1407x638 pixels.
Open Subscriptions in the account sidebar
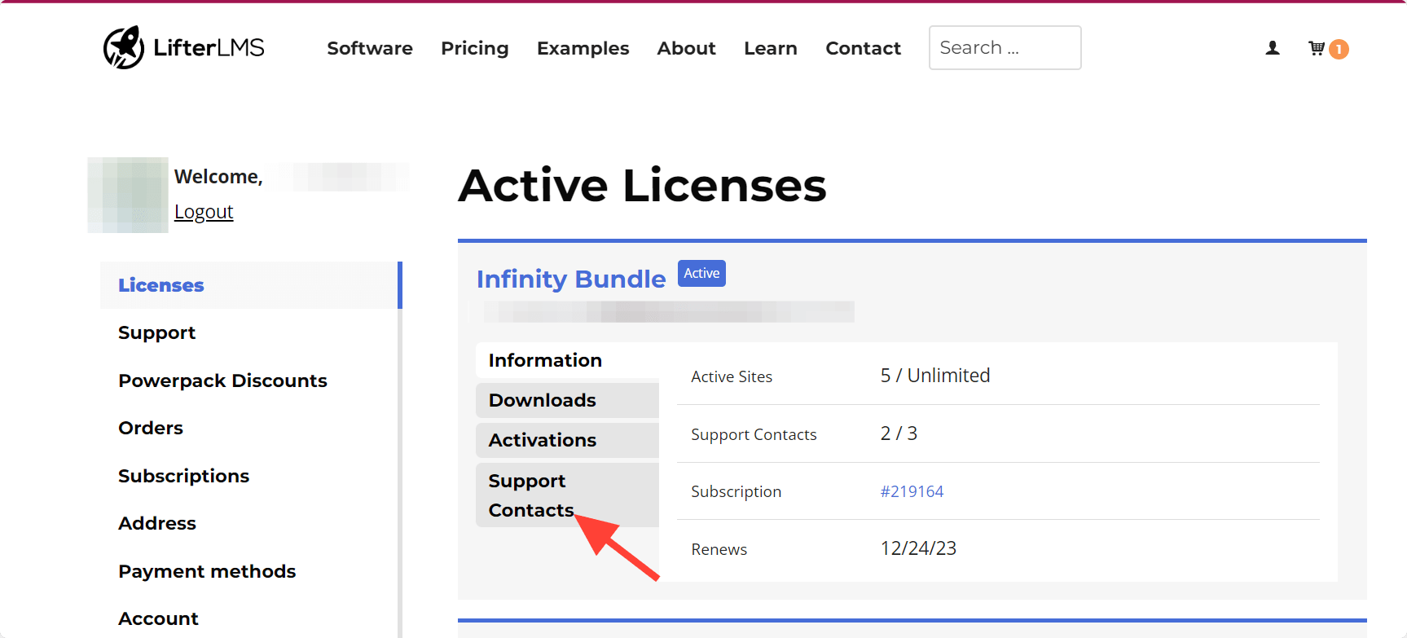(x=184, y=476)
